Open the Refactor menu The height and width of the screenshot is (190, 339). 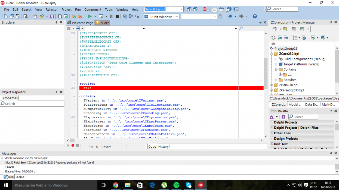point(52,9)
